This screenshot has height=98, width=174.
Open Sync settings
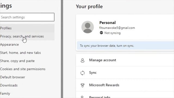tap(125, 73)
